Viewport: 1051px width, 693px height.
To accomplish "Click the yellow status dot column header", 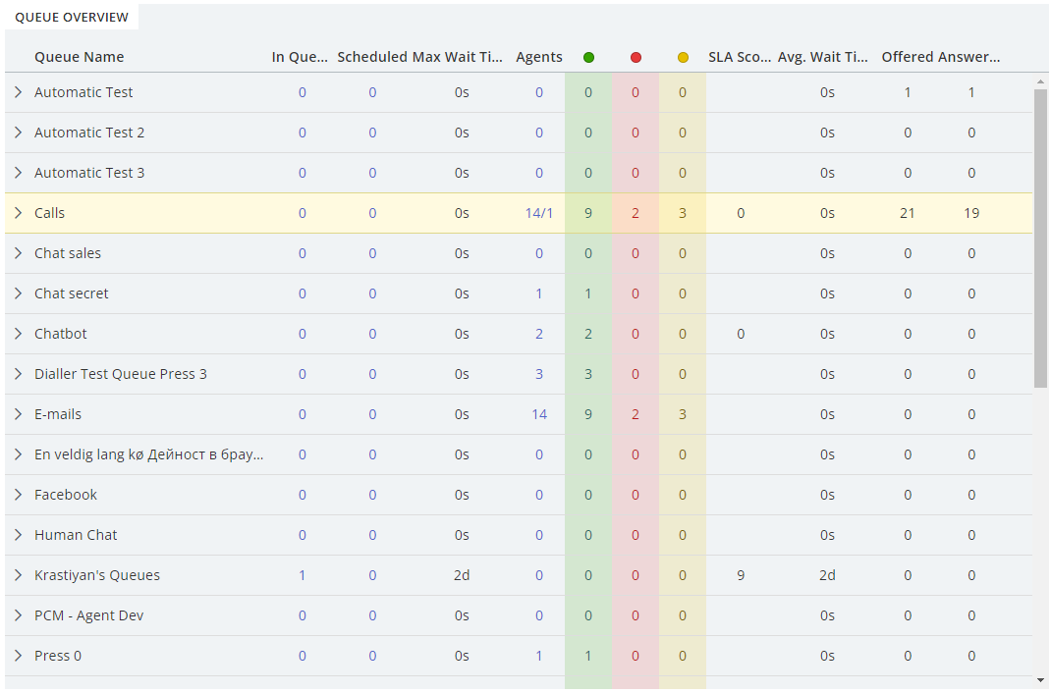I will (x=683, y=58).
